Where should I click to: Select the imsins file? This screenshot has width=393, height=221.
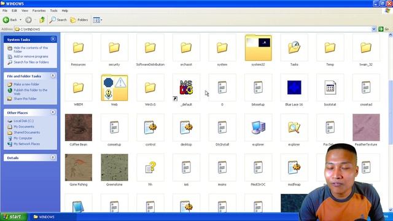[222, 168]
